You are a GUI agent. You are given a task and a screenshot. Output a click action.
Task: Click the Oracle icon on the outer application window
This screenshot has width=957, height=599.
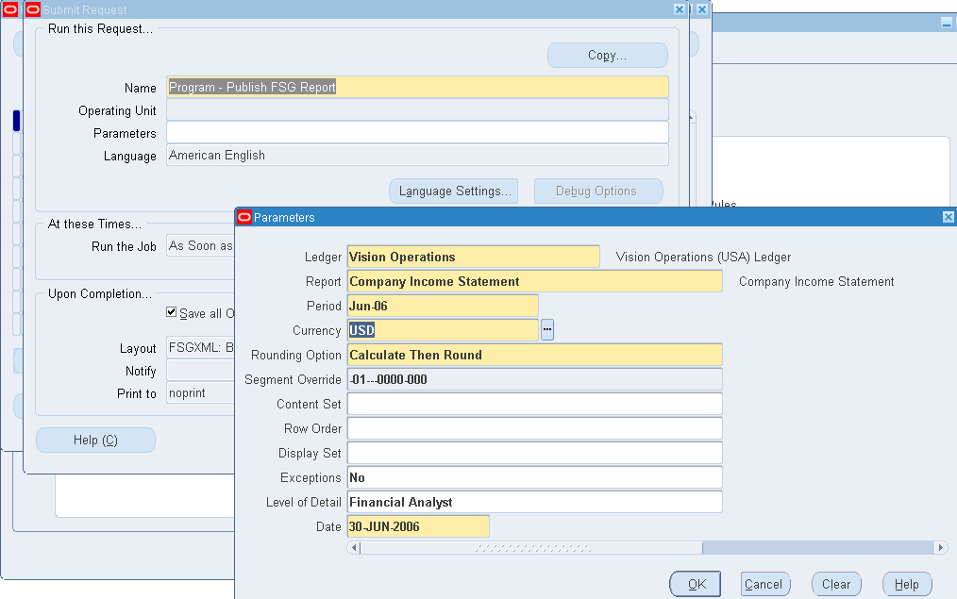point(9,8)
